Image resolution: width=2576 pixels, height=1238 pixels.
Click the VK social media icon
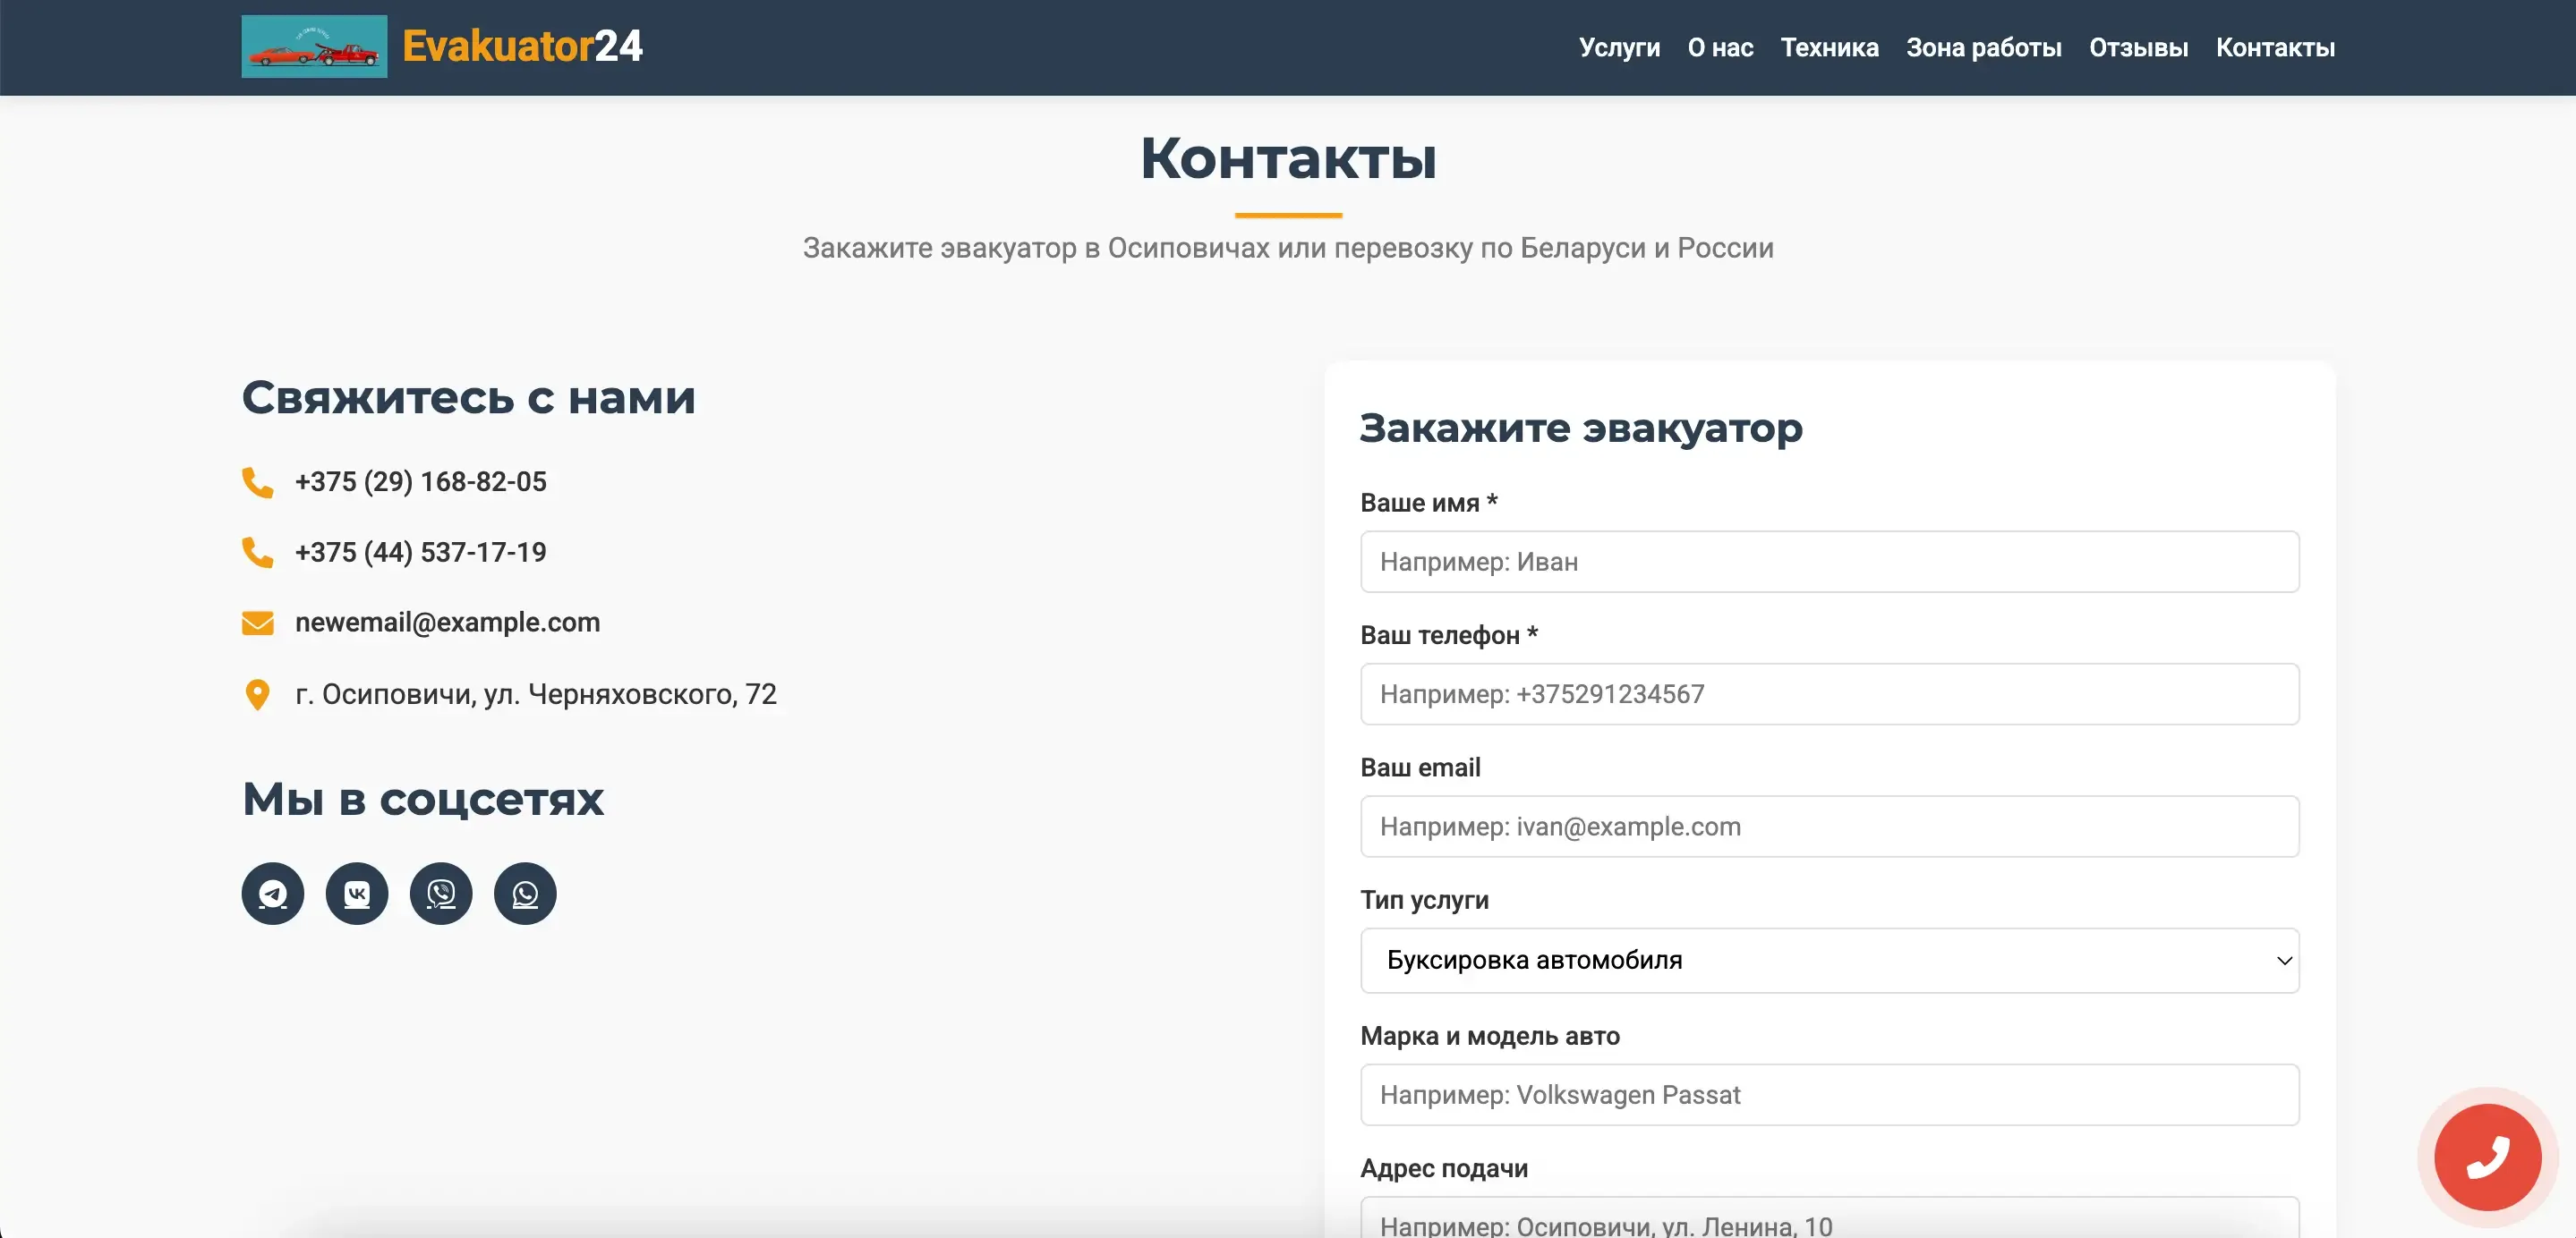356,894
